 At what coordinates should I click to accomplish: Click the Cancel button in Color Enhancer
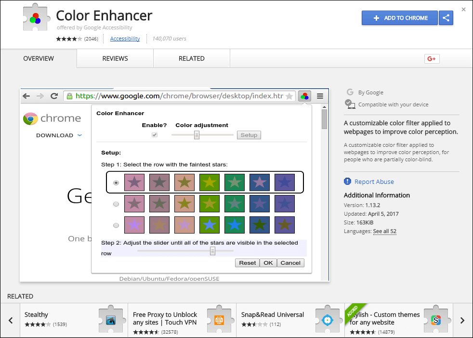(x=290, y=263)
